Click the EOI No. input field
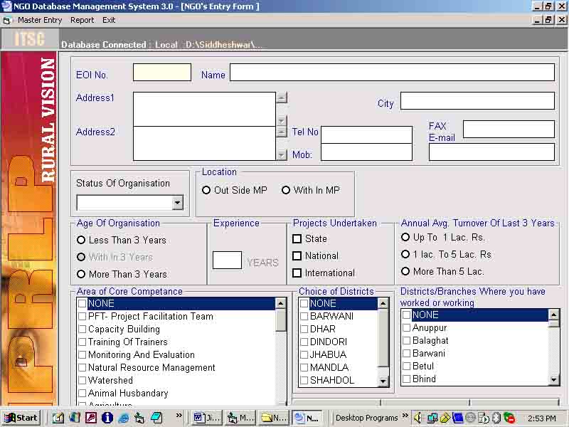 (162, 73)
